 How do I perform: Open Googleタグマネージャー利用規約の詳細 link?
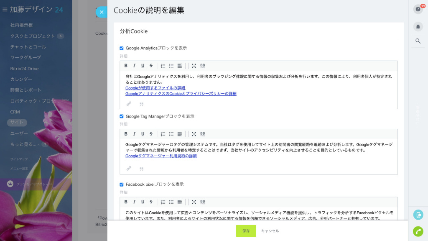tap(161, 156)
